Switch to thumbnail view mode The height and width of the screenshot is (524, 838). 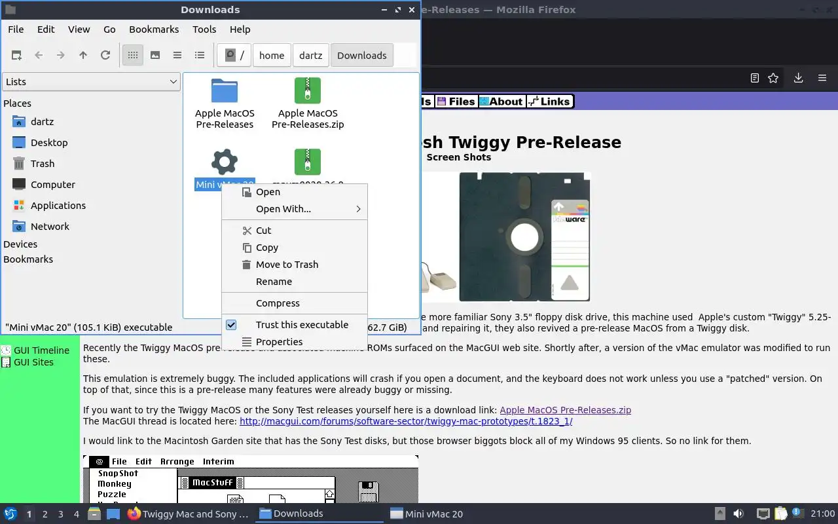155,56
